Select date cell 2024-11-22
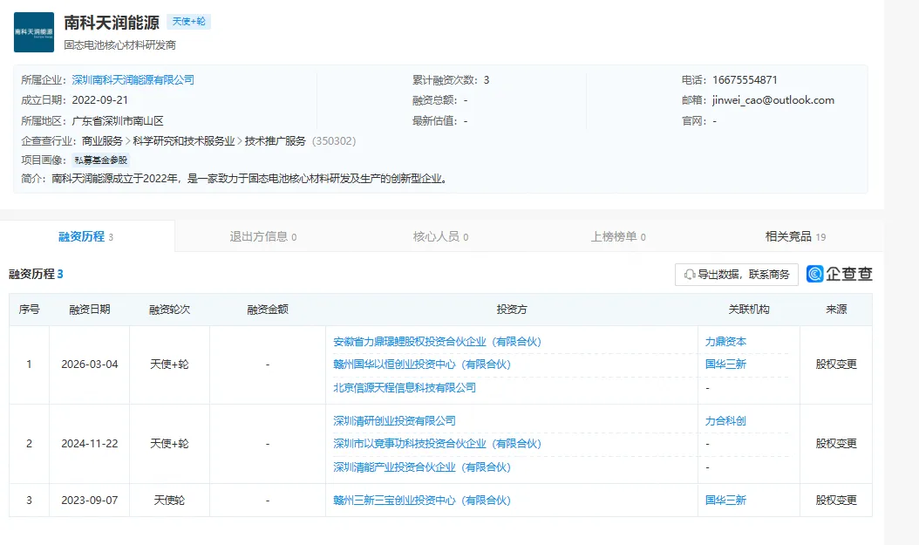The image size is (919, 545). [x=90, y=444]
